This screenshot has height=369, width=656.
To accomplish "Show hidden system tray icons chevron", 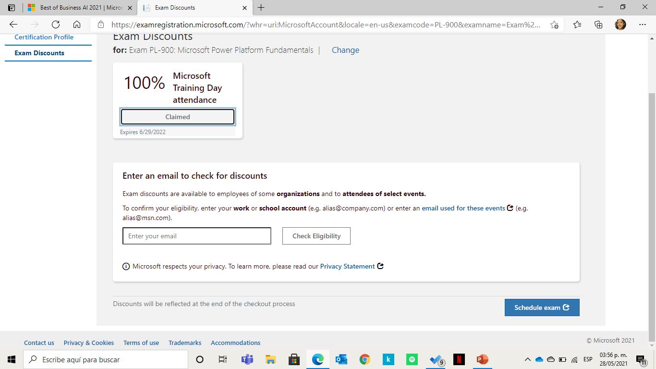I will [x=528, y=359].
